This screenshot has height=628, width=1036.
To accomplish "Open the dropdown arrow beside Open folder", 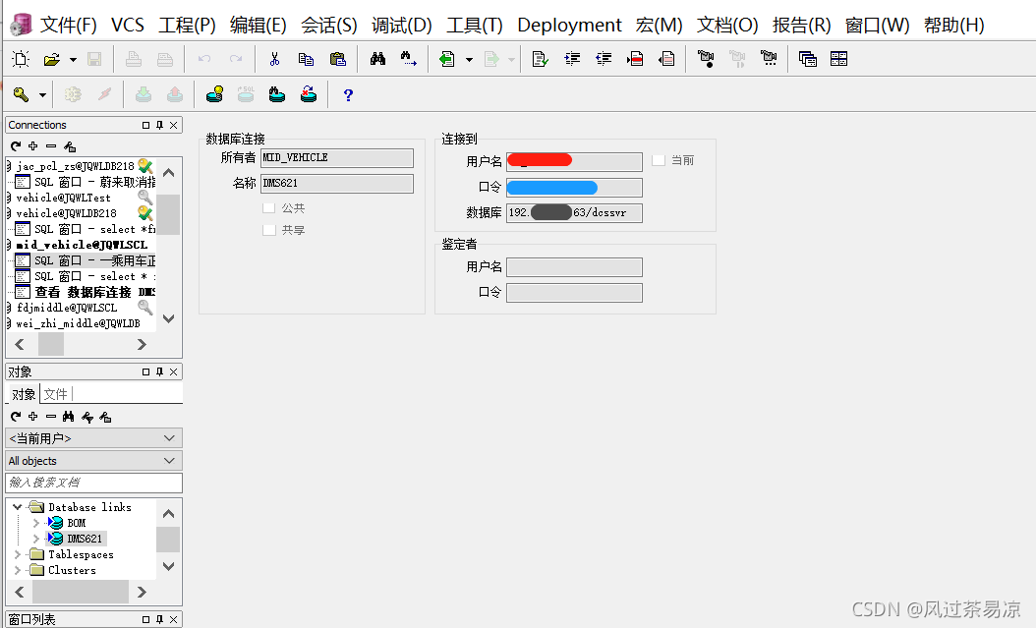I will click(74, 59).
